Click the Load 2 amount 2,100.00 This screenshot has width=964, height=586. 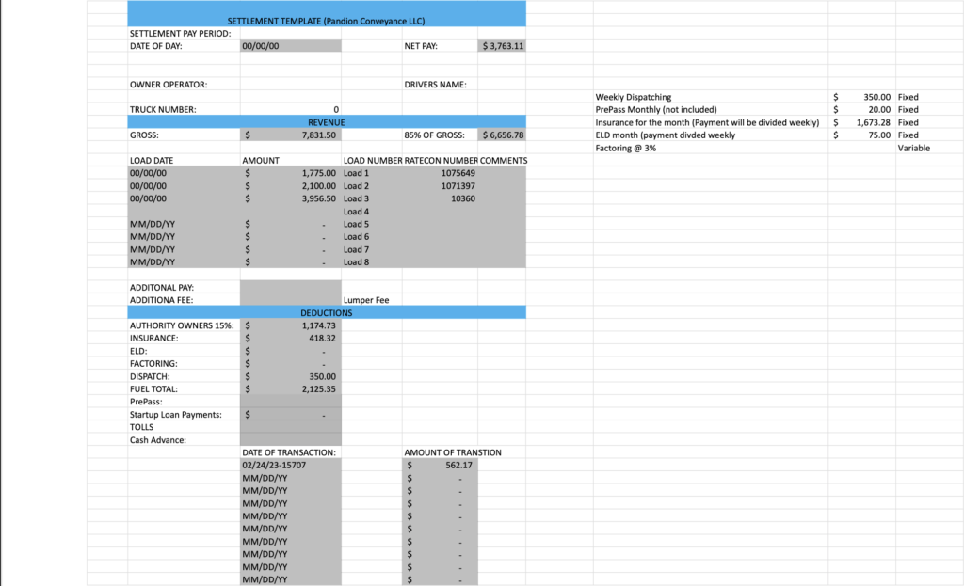[291, 185]
